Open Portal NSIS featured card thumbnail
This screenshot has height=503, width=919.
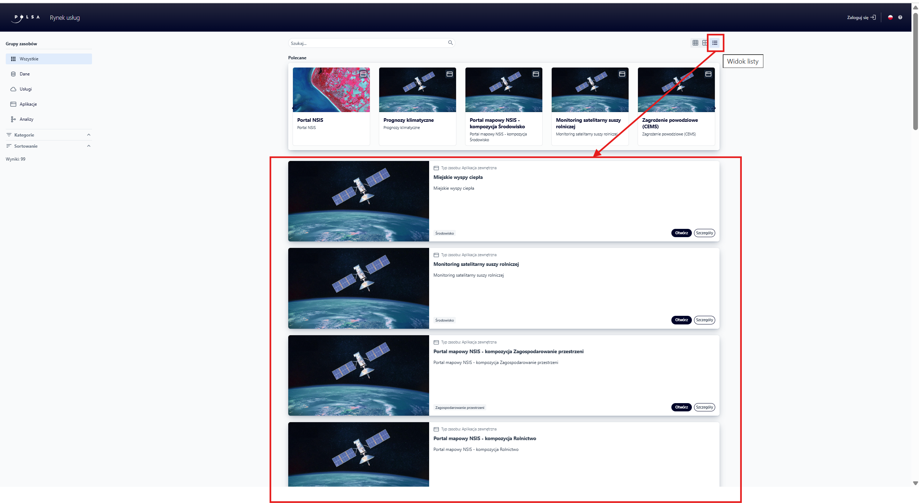tap(331, 90)
